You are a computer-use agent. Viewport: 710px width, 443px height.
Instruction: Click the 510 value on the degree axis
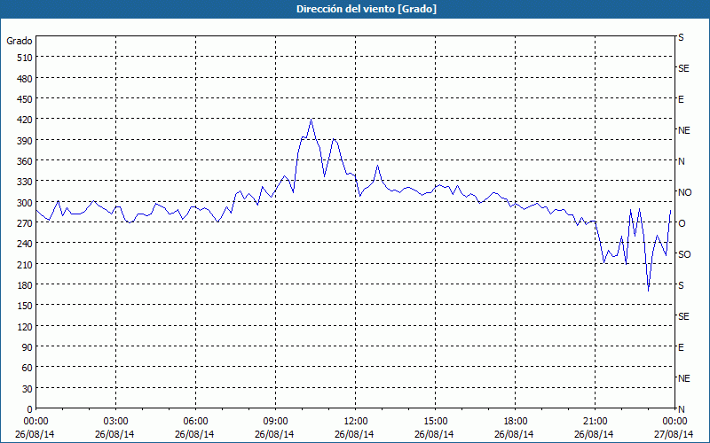(x=25, y=58)
